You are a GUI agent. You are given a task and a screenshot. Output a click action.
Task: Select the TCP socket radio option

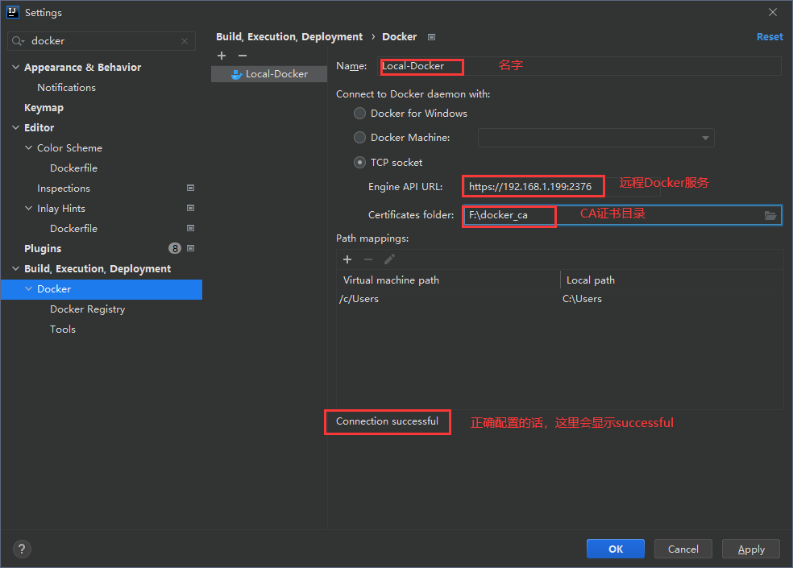[359, 163]
